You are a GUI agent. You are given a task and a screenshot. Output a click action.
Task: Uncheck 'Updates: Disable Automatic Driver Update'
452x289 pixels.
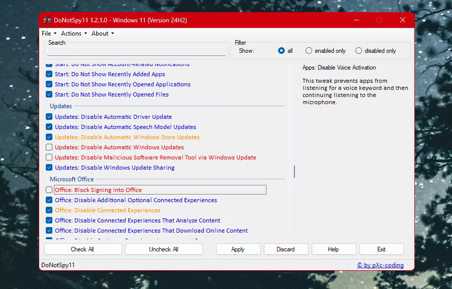(49, 117)
